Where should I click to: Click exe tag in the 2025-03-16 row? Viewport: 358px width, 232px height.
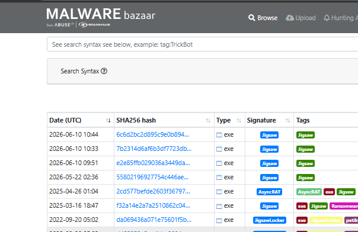click(x=302, y=206)
